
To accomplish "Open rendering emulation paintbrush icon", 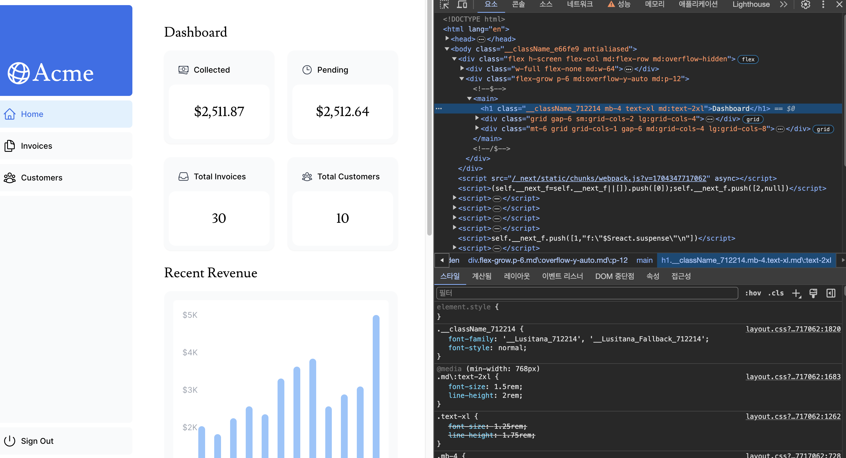I will click(x=813, y=293).
